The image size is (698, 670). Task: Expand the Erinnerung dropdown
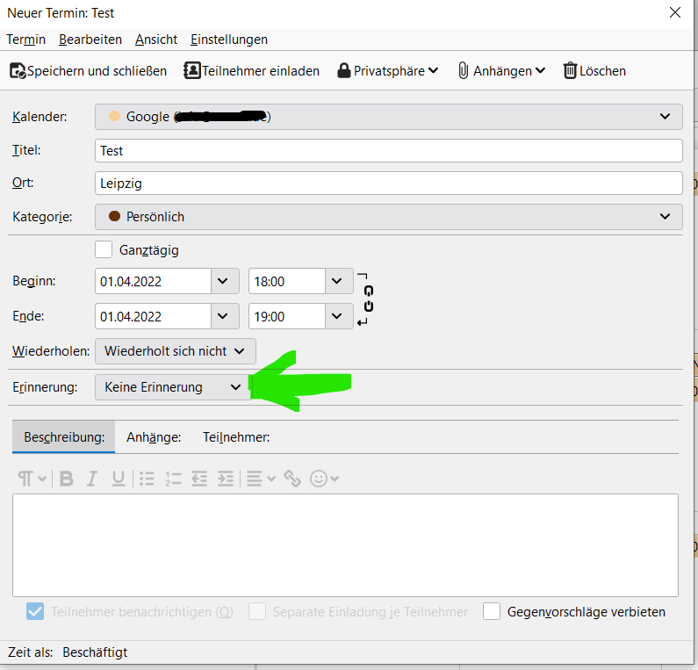click(x=172, y=387)
